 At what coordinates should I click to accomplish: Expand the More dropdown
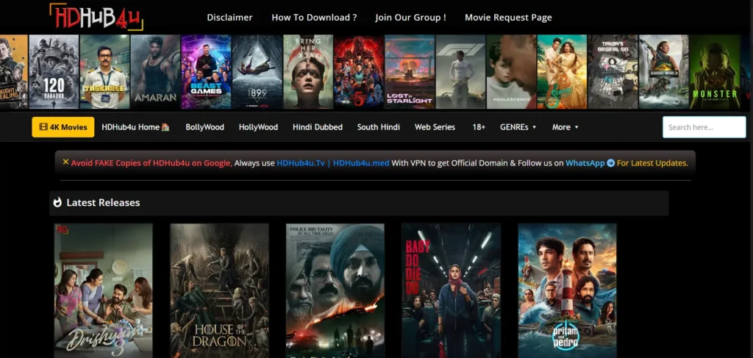565,127
